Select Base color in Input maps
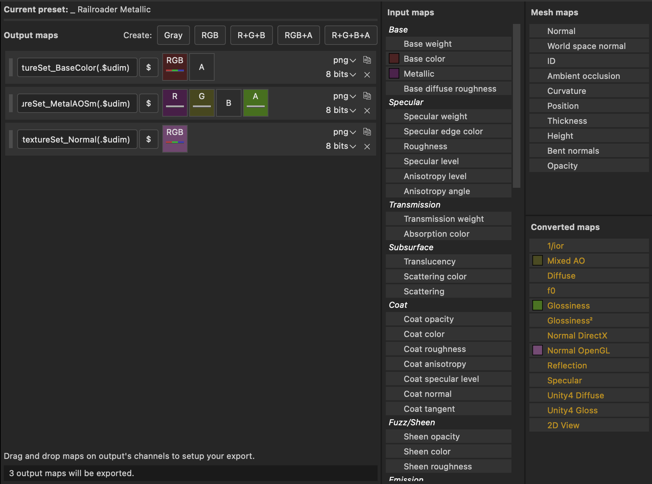 [449, 59]
